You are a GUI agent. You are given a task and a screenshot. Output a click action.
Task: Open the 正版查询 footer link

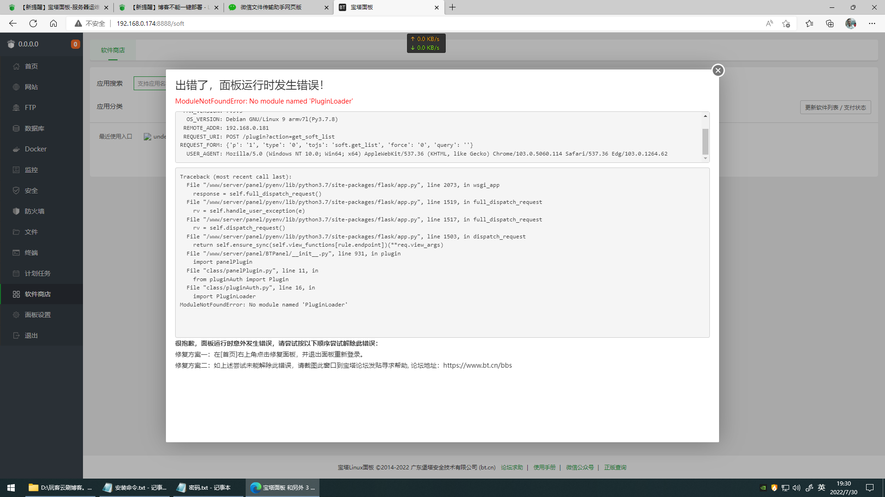[x=615, y=467]
